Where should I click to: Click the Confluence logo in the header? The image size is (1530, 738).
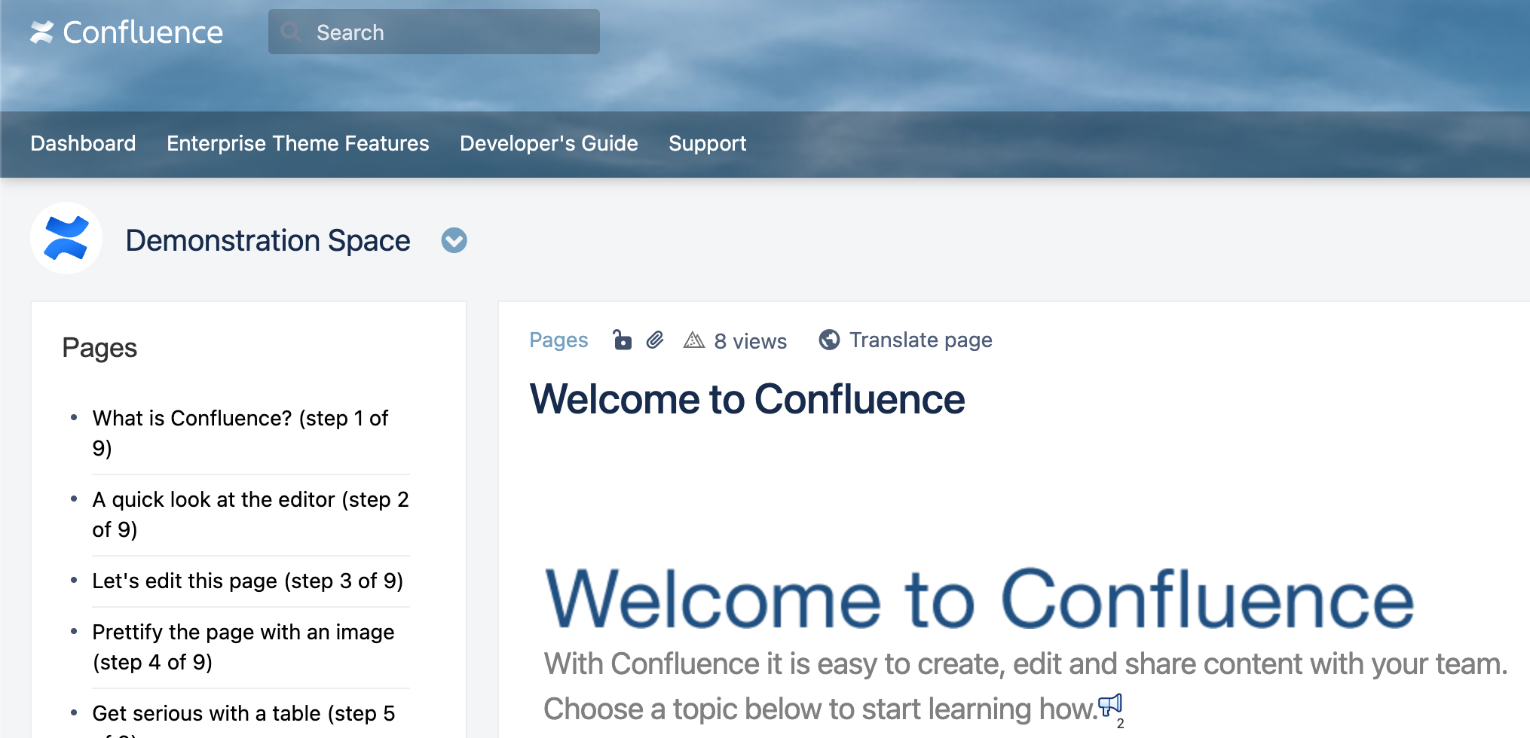click(x=127, y=32)
